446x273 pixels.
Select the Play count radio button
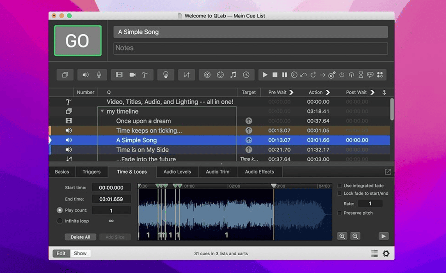pyautogui.click(x=60, y=210)
